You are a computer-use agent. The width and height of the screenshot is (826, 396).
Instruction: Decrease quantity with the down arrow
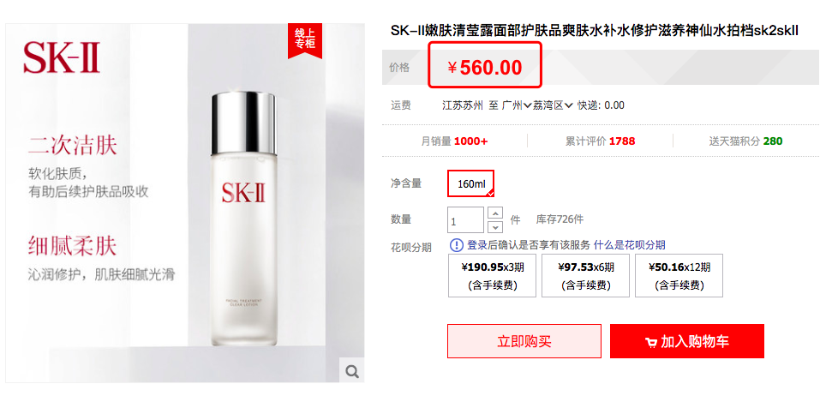click(x=495, y=227)
